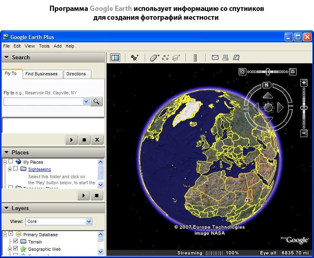Toggle the sidebar panel button
The height and width of the screenshot is (258, 314).
click(115, 58)
